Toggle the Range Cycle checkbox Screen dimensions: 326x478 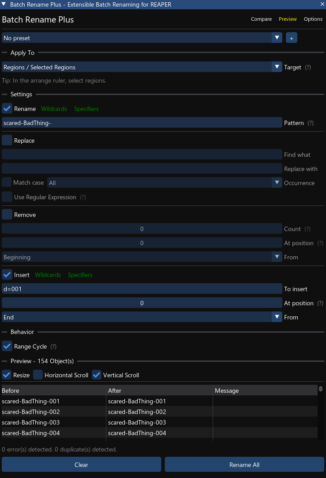[7, 346]
